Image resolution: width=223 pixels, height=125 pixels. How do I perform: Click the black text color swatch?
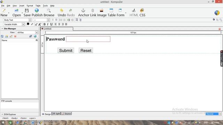[x=28, y=24]
